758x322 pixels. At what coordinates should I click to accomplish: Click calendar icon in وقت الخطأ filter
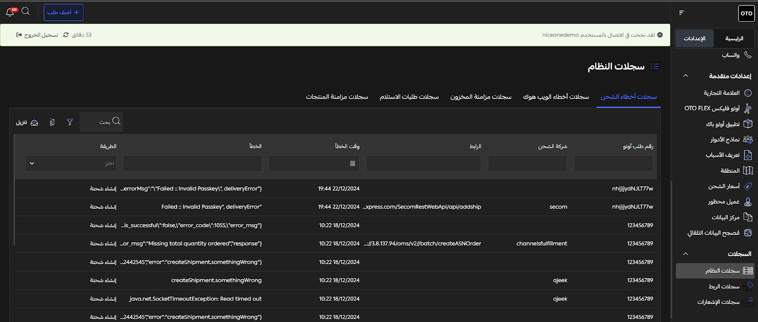(352, 163)
